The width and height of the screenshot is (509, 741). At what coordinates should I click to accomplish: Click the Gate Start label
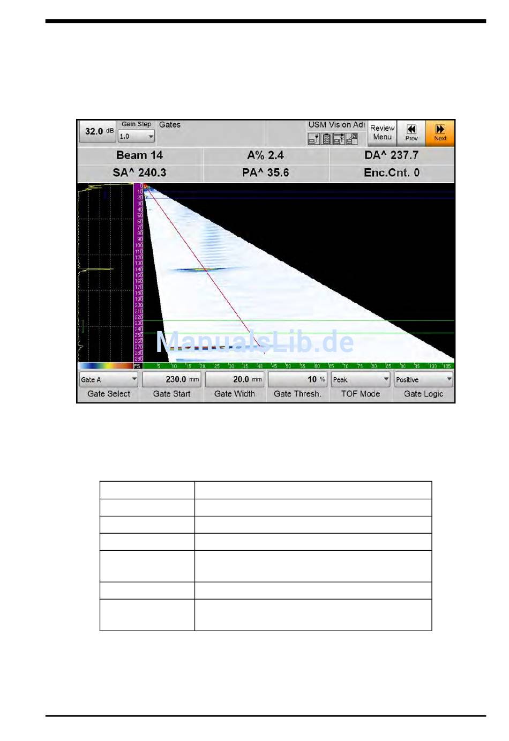pos(171,394)
